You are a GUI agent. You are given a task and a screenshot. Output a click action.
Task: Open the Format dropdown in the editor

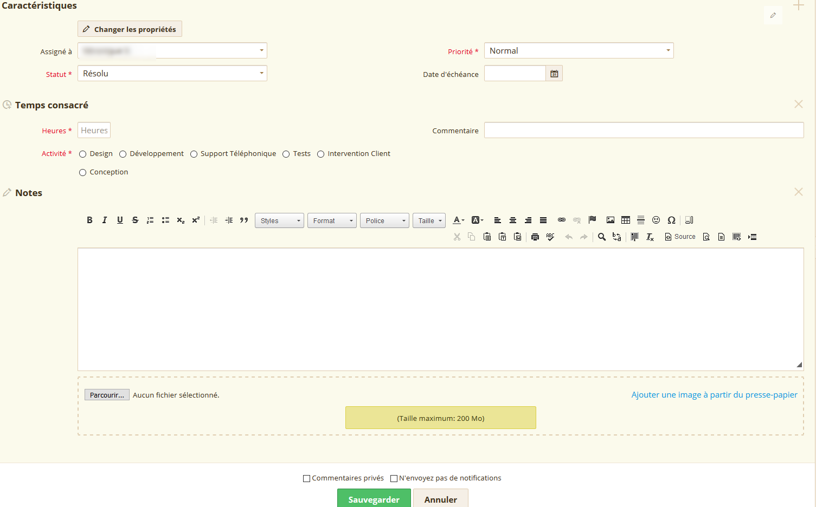332,220
